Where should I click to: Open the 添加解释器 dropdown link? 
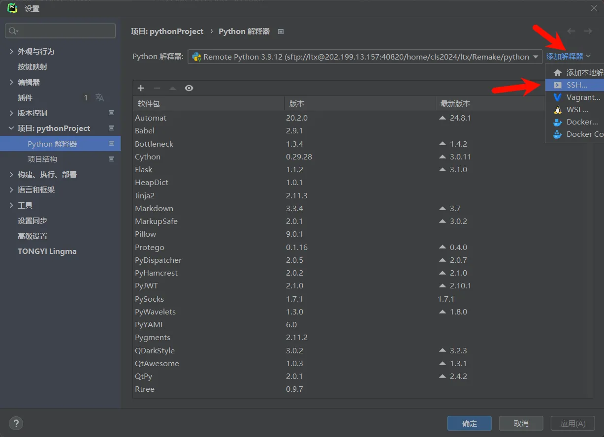coord(568,57)
